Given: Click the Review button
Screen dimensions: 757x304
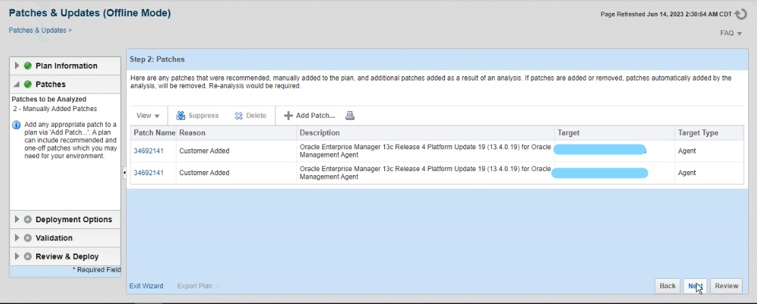Looking at the screenshot, I should pos(726,286).
